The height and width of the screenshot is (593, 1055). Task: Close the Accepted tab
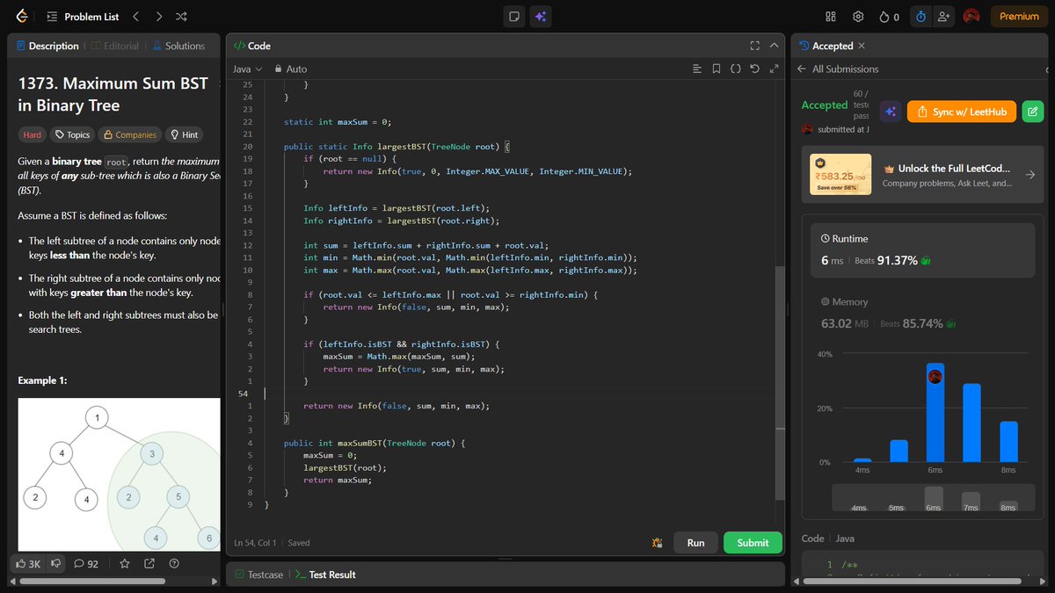[862, 46]
